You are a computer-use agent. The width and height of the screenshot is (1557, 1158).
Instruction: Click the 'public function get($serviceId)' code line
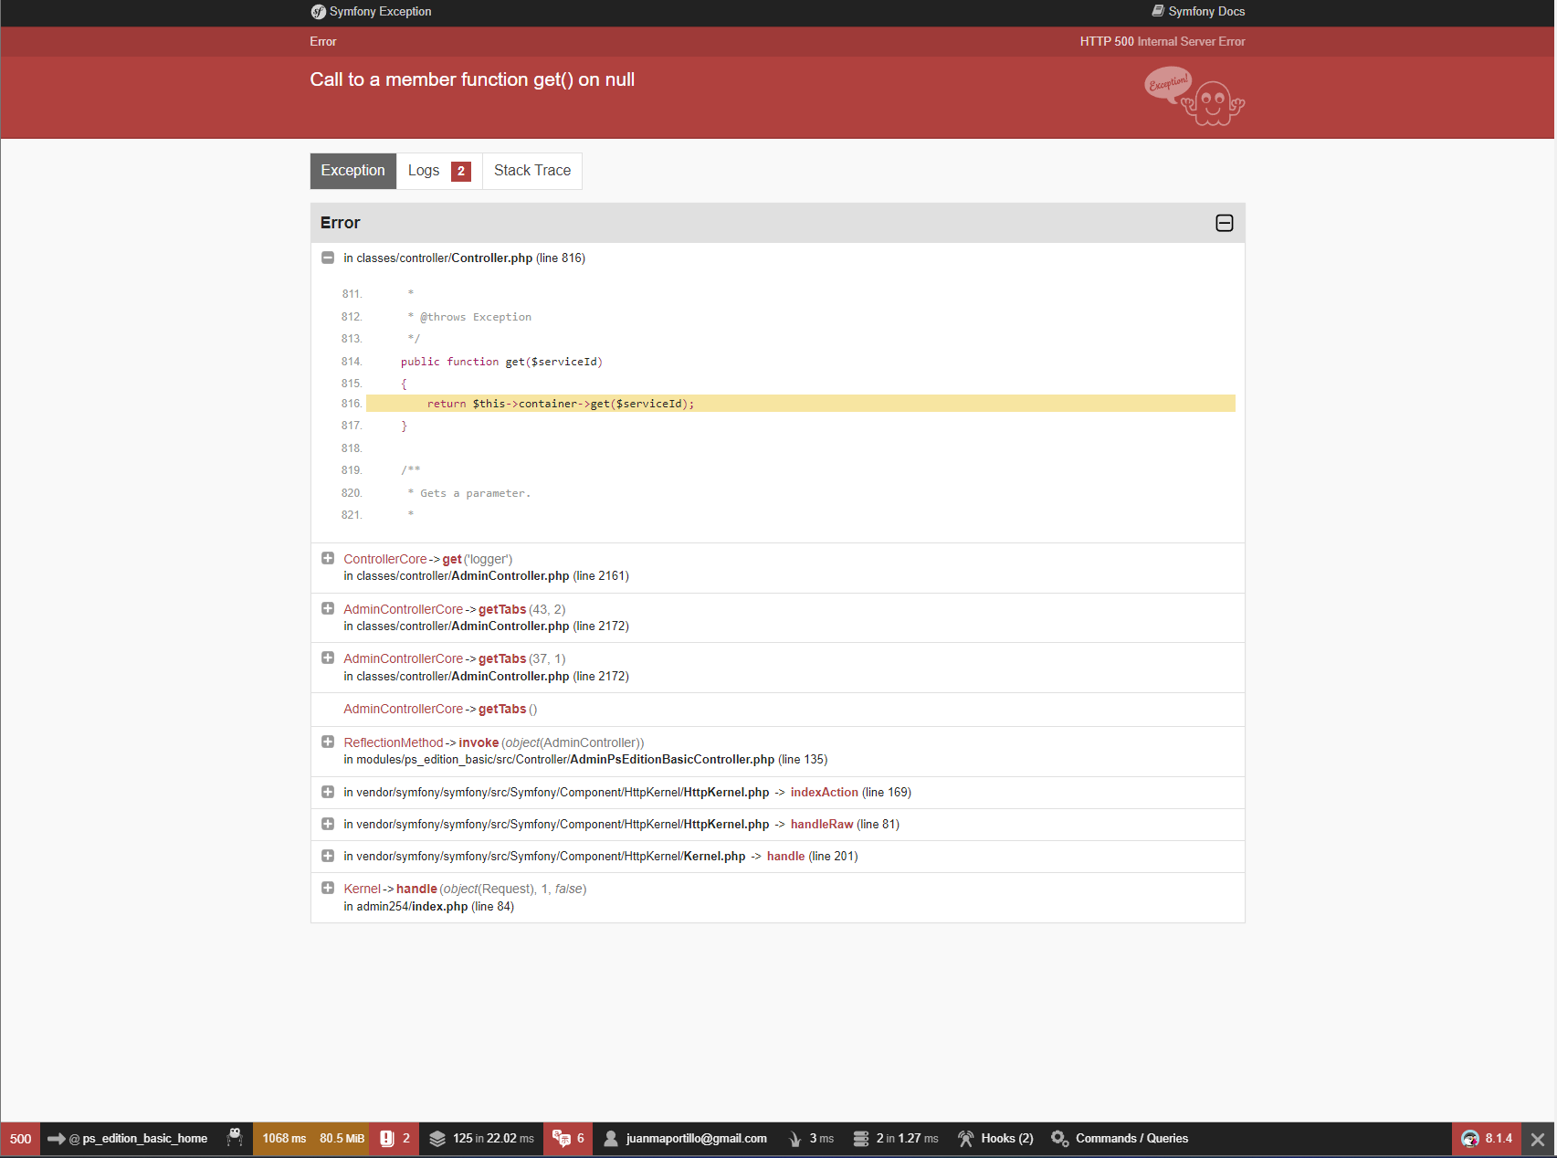click(x=501, y=362)
